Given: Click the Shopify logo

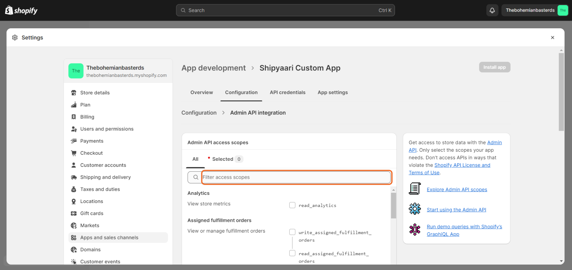Looking at the screenshot, I should (x=21, y=10).
